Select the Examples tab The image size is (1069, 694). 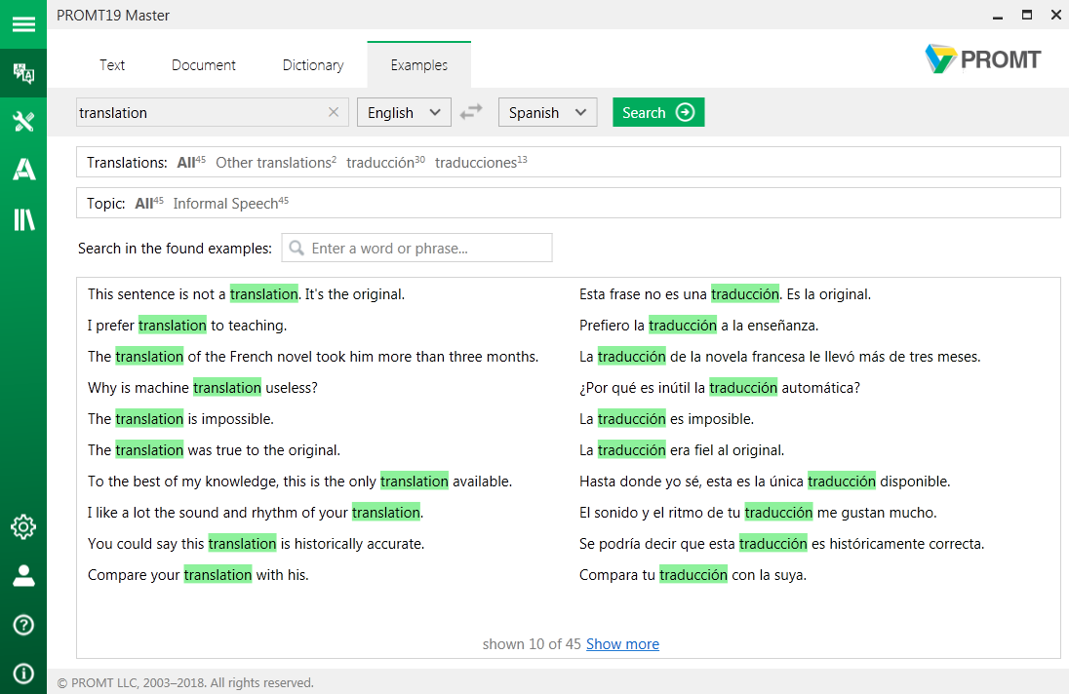419,65
